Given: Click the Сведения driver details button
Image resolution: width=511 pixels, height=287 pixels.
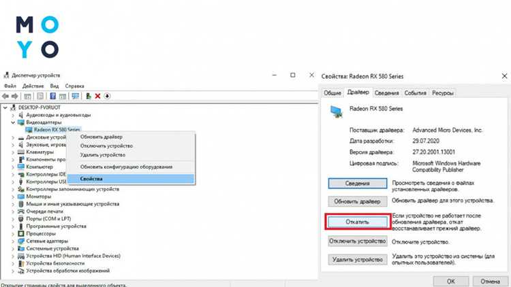Looking at the screenshot, I should pyautogui.click(x=358, y=184).
